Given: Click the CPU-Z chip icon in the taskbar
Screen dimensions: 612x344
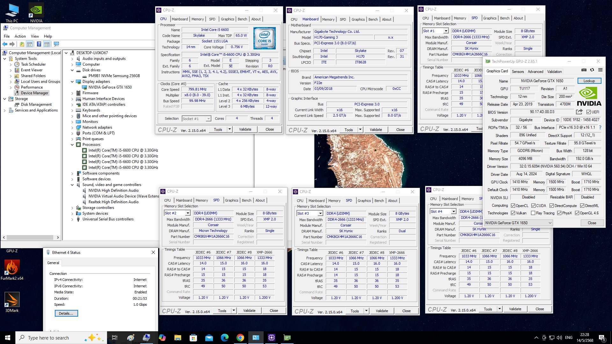Looking at the screenshot, I should [x=272, y=338].
